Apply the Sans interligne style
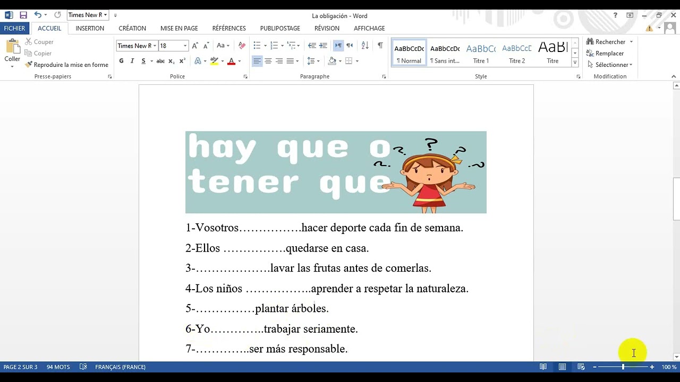The image size is (680, 382). pos(445,53)
